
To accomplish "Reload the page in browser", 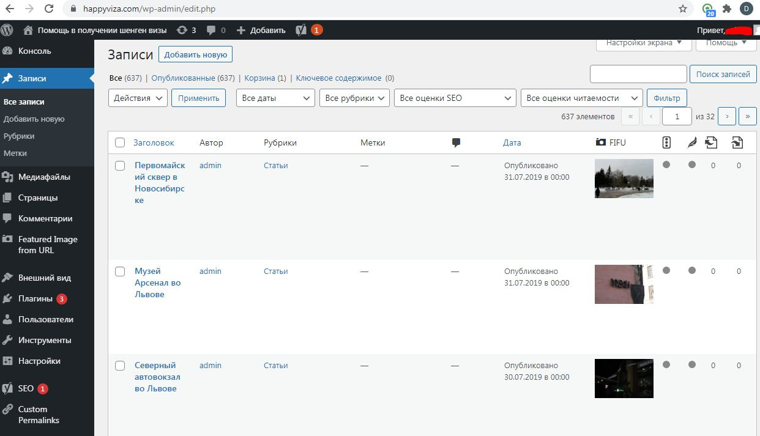I will 50,9.
